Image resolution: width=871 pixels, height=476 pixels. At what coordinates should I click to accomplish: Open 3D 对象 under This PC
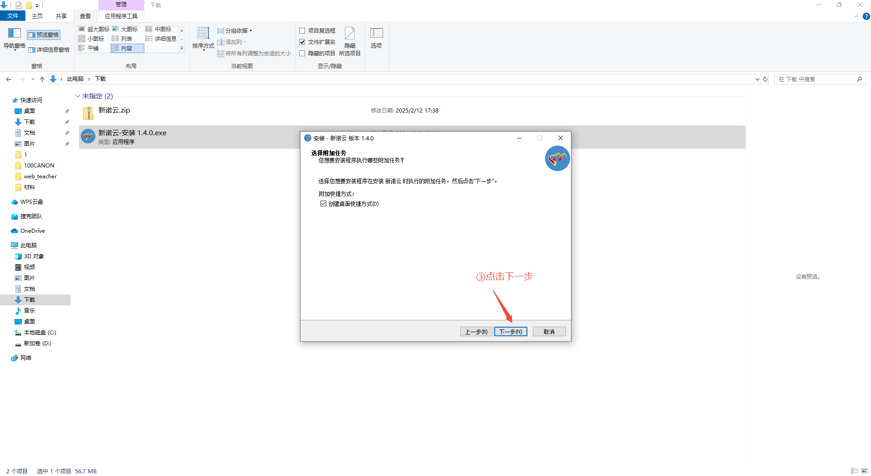[x=34, y=256]
